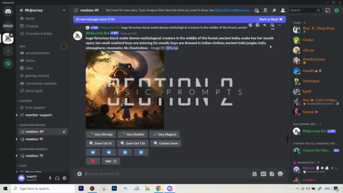Select the MAbK server icon
The width and height of the screenshot is (343, 193).
8,26
